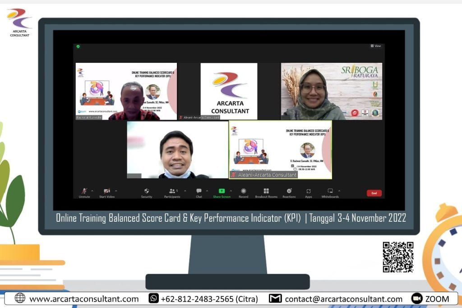
Task: Click the red End meeting button
Action: click(374, 193)
